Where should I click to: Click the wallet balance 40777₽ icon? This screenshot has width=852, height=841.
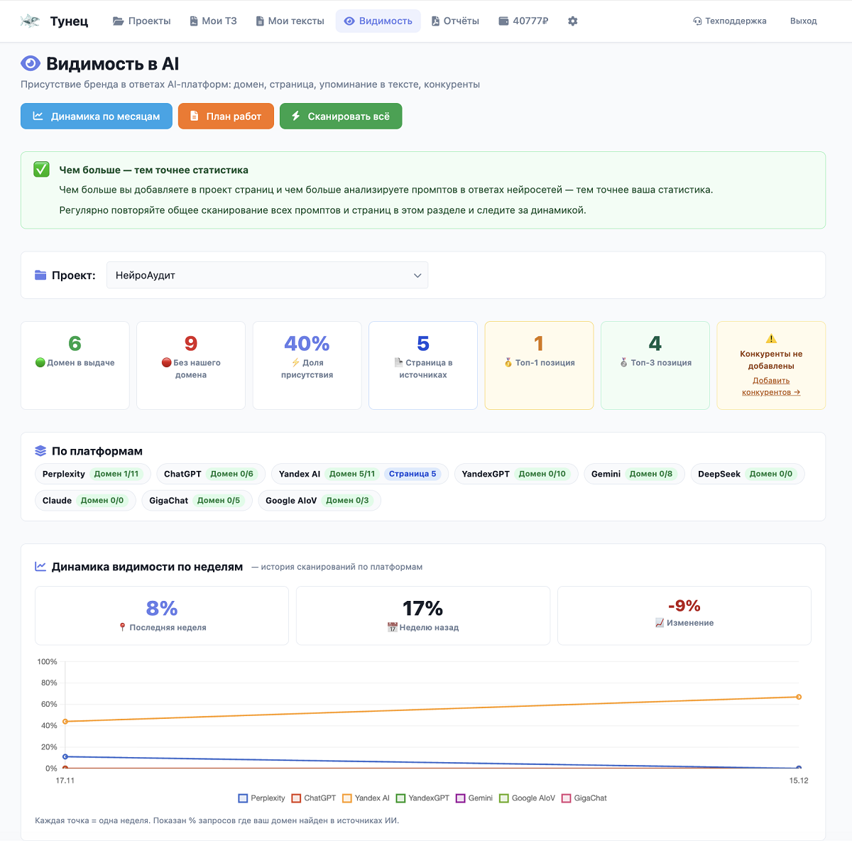[503, 21]
